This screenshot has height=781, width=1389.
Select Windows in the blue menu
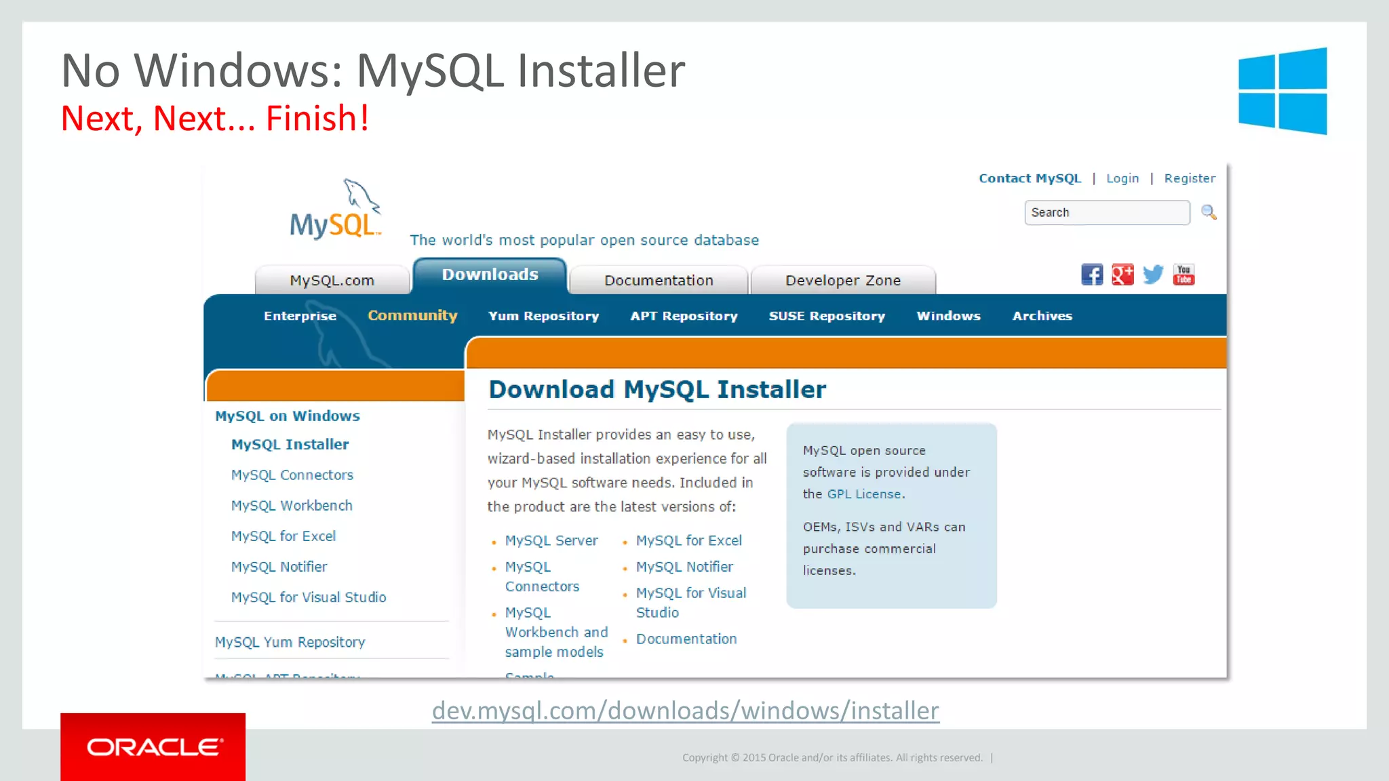(x=948, y=316)
